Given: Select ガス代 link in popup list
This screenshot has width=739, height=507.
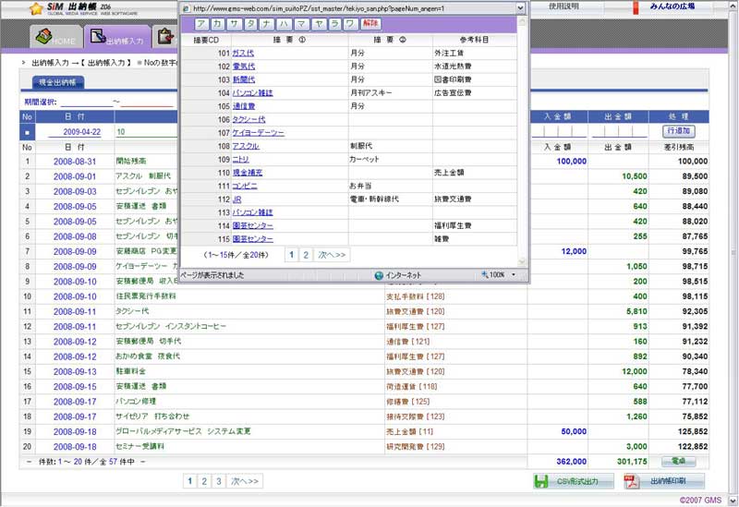Looking at the screenshot, I should click(x=243, y=54).
